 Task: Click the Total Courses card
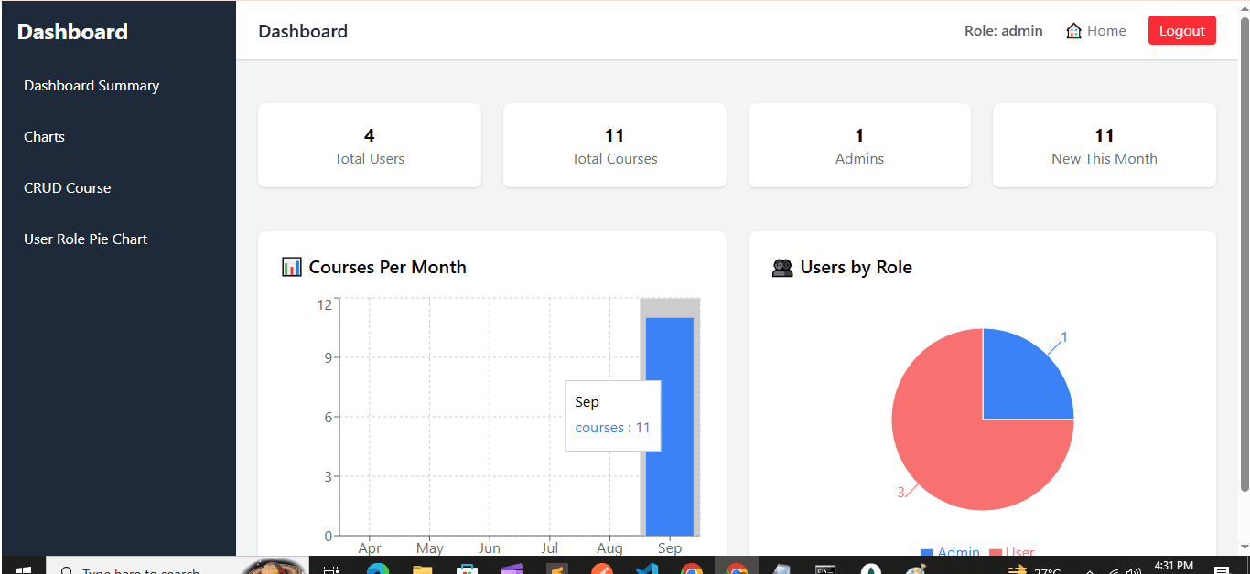[x=615, y=145]
